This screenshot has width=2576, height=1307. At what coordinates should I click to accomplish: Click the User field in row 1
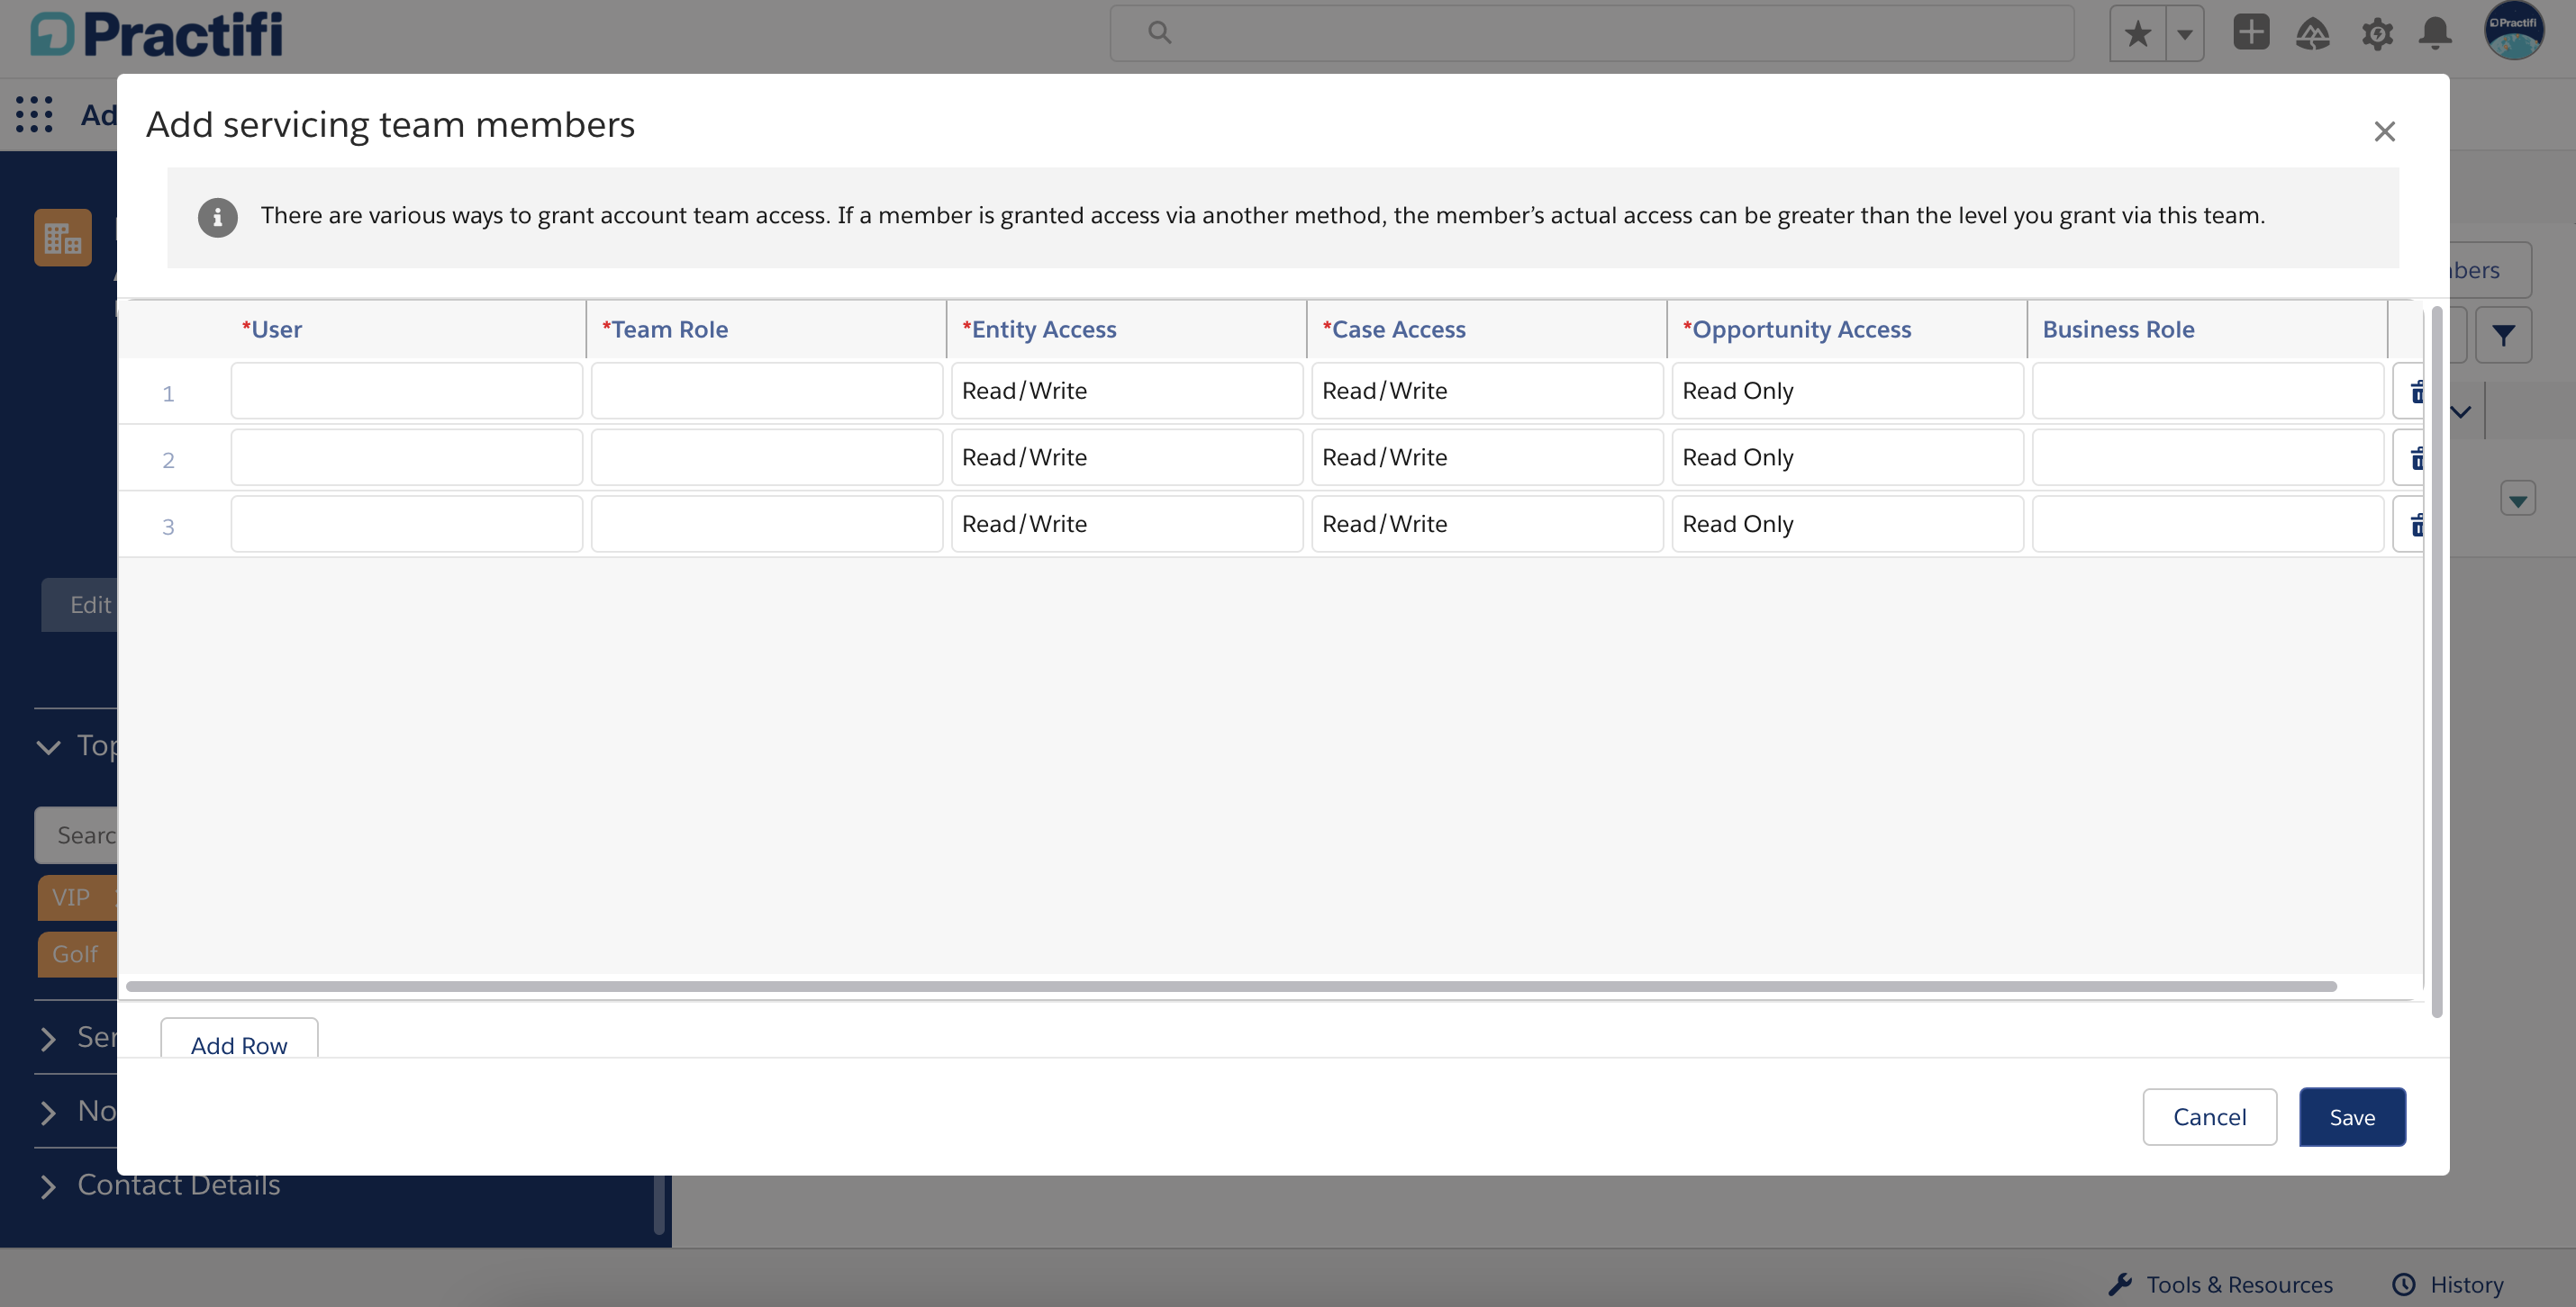[406, 391]
